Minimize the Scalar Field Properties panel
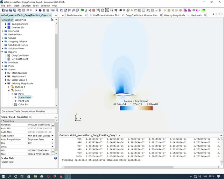This screenshot has width=224, height=179. click(x=56, y=117)
